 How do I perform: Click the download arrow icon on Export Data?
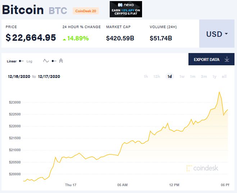pos(227,60)
